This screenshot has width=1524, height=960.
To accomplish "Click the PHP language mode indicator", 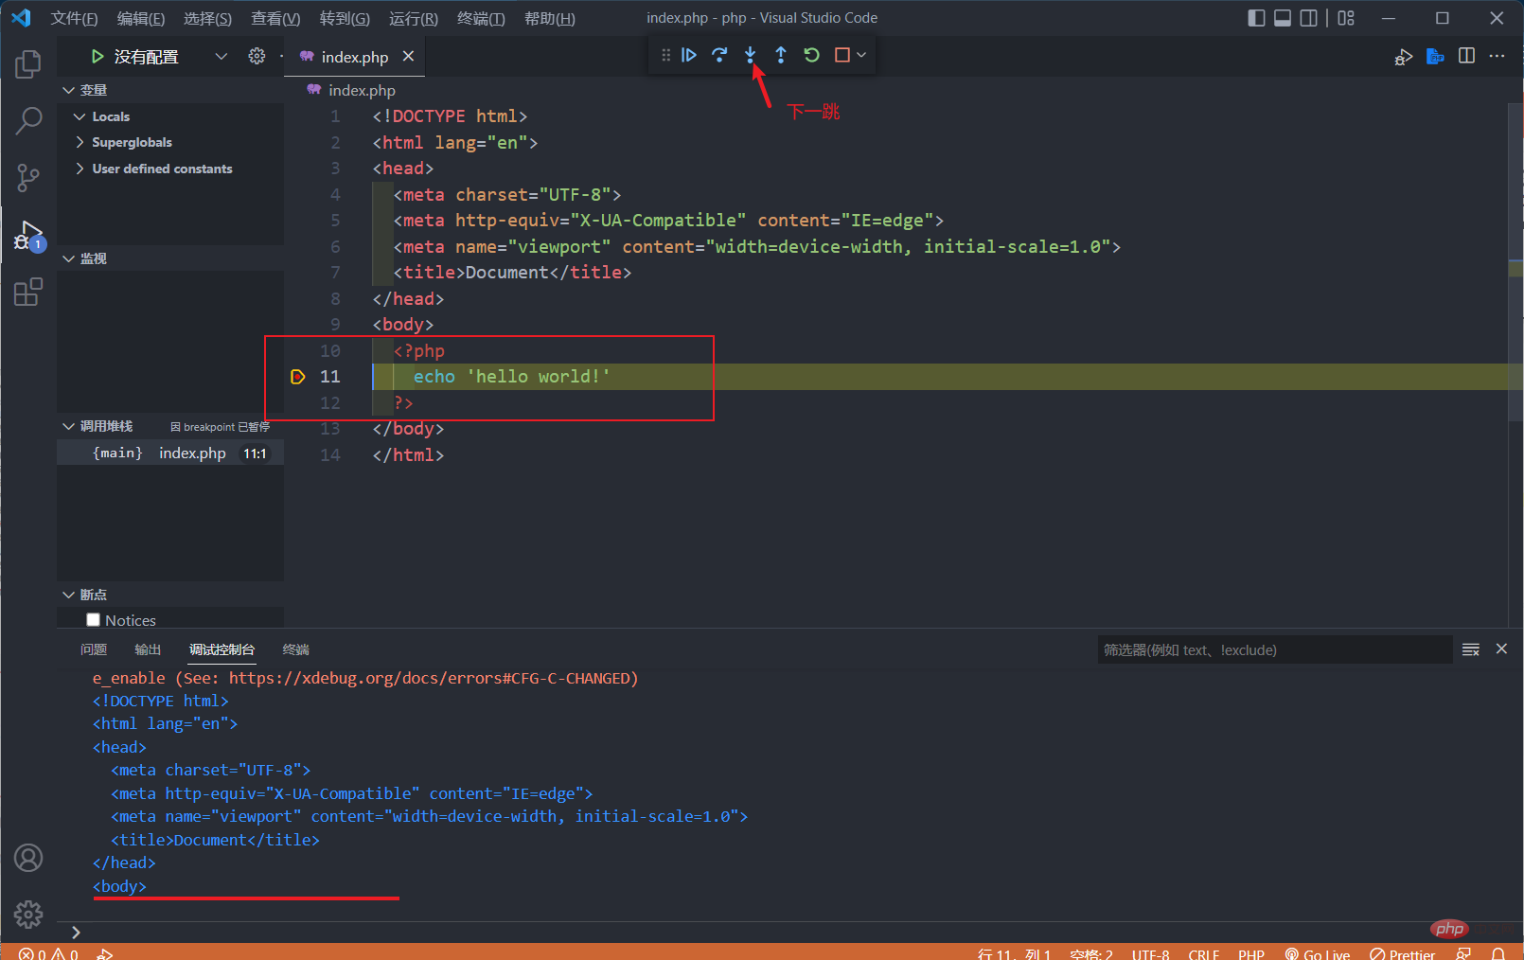I will (1250, 953).
